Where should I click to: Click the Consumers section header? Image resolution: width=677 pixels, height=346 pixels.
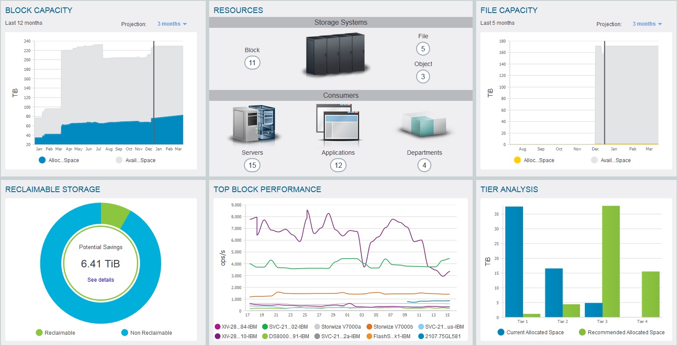coord(341,96)
